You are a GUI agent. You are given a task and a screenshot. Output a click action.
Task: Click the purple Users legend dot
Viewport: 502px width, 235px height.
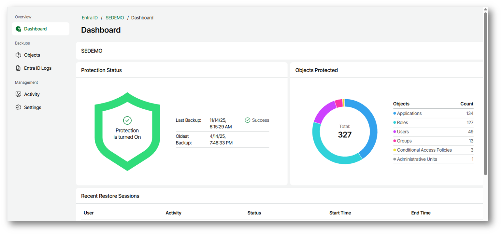pos(395,132)
